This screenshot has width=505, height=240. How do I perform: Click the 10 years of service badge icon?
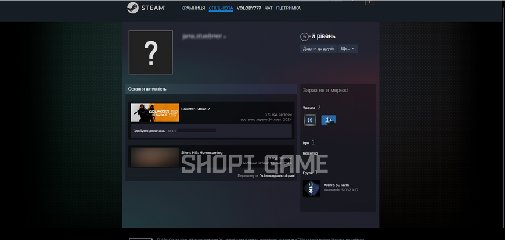(310, 120)
